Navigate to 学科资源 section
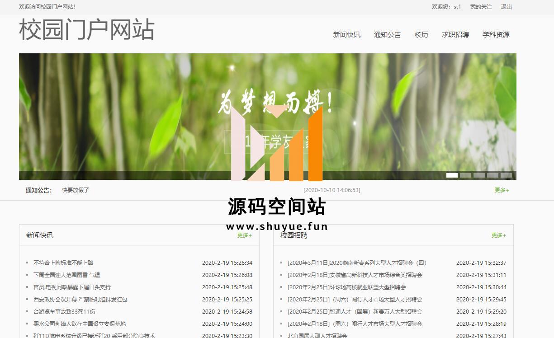This screenshot has width=554, height=338. [496, 34]
